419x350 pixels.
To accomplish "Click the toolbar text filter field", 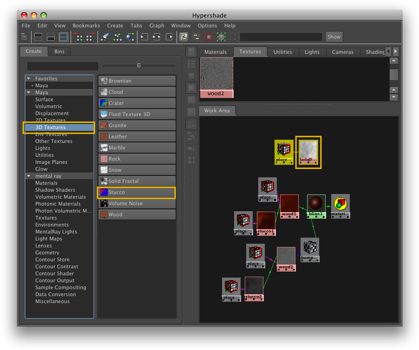I will (x=281, y=37).
